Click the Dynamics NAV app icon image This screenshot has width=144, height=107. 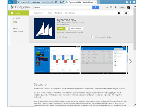pyautogui.click(x=44, y=29)
